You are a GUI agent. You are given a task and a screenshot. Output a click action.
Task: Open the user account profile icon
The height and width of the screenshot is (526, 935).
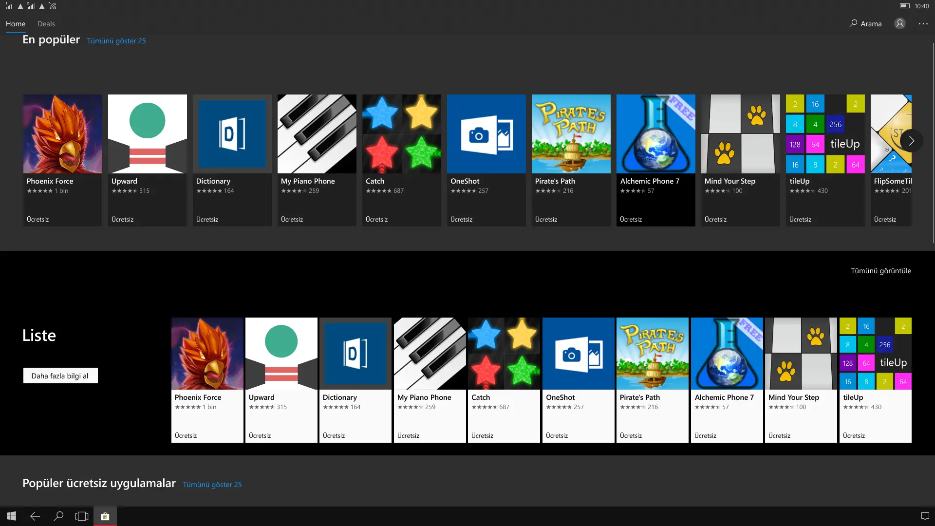pos(900,23)
